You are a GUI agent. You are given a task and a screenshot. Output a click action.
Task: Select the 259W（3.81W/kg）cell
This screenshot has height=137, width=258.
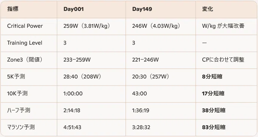(87, 26)
